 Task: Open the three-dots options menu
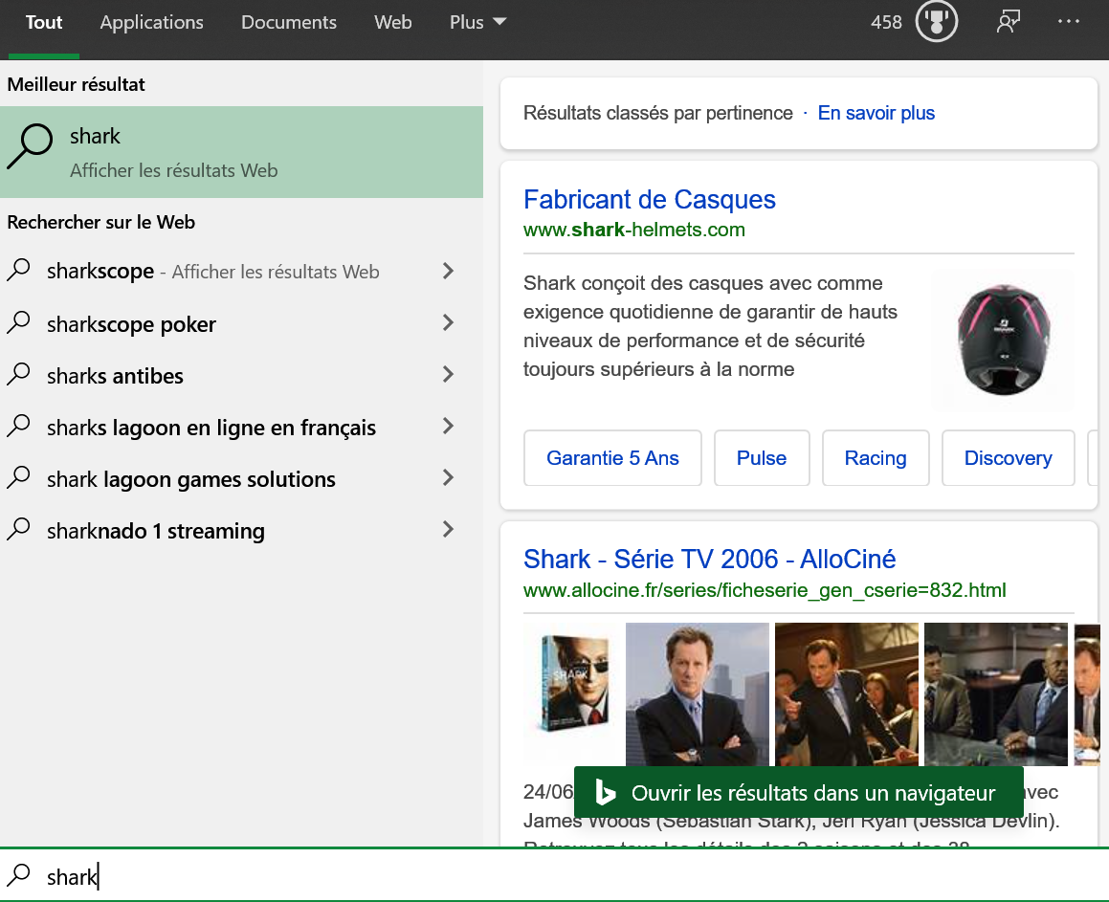pos(1068,22)
